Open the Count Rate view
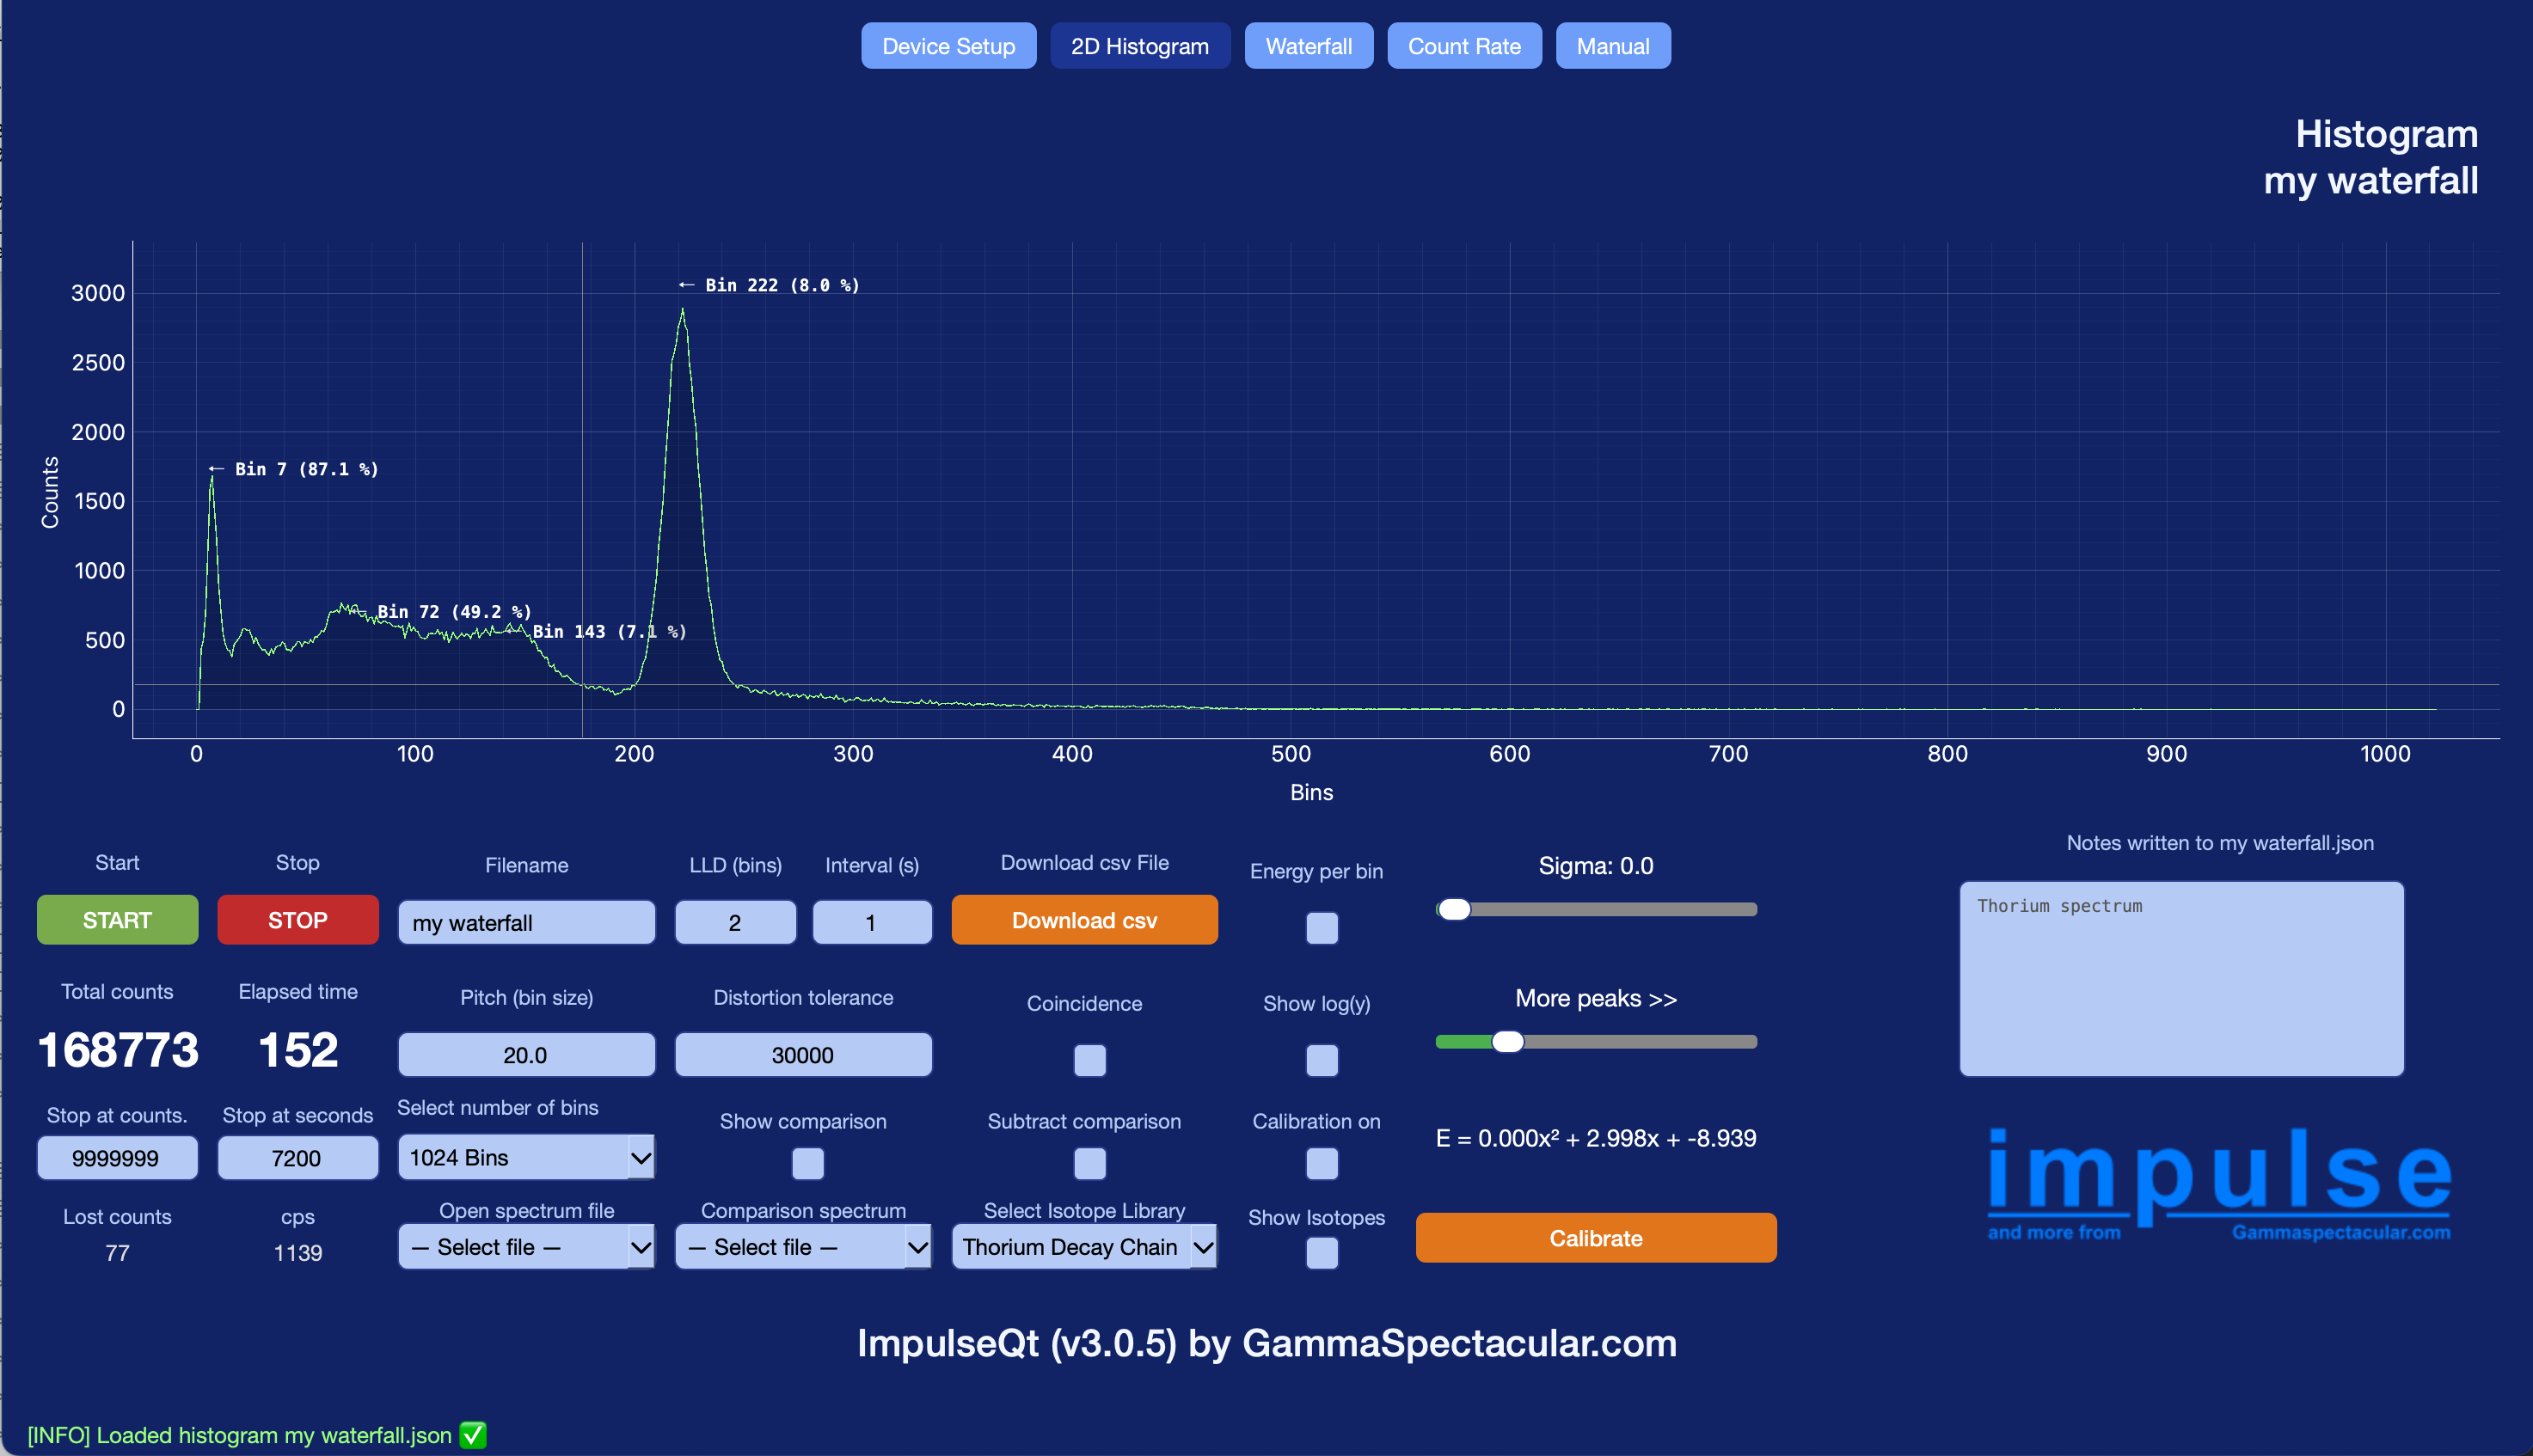Viewport: 2533px width, 1456px height. (1464, 45)
